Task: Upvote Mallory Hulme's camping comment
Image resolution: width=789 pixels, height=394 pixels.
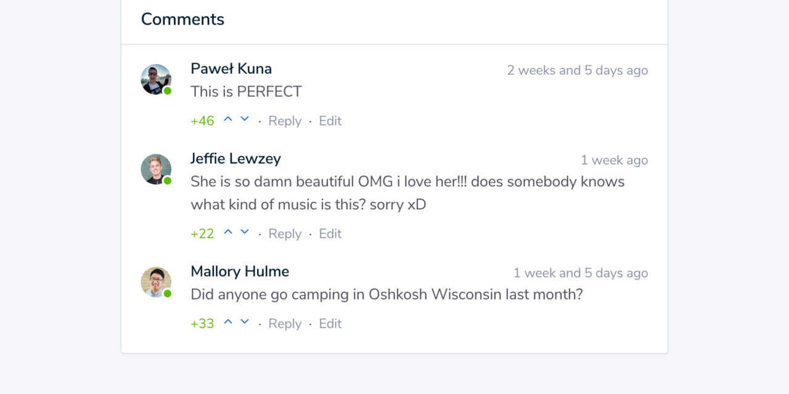Action: (228, 322)
